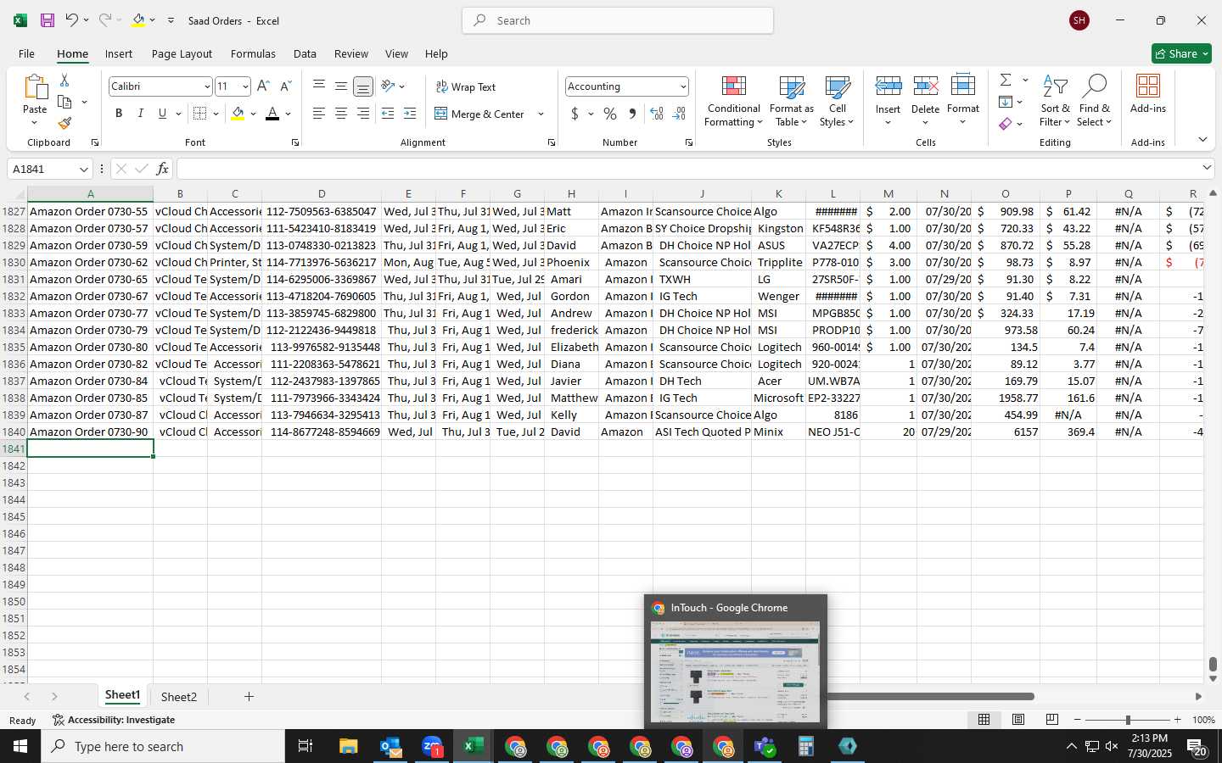The width and height of the screenshot is (1222, 763).
Task: Toggle Italic formatting
Action: 141,114
